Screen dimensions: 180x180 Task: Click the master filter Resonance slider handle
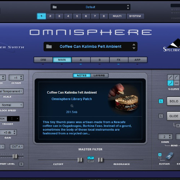coord(100,160)
